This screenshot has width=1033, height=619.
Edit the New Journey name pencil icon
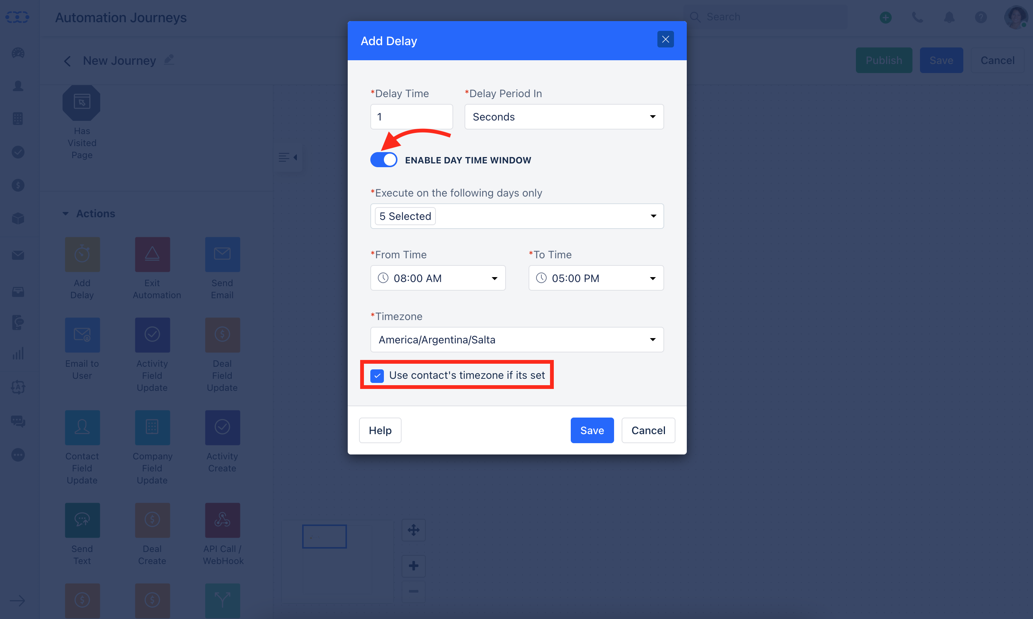tap(169, 59)
